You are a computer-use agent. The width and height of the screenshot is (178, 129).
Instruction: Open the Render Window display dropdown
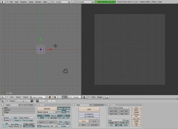tap(15, 127)
